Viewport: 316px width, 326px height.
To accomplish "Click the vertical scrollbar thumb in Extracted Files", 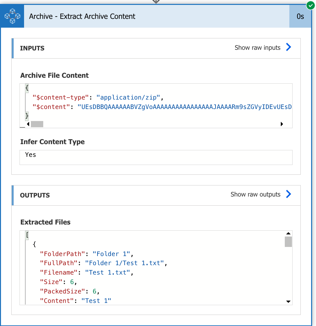I will [288, 242].
